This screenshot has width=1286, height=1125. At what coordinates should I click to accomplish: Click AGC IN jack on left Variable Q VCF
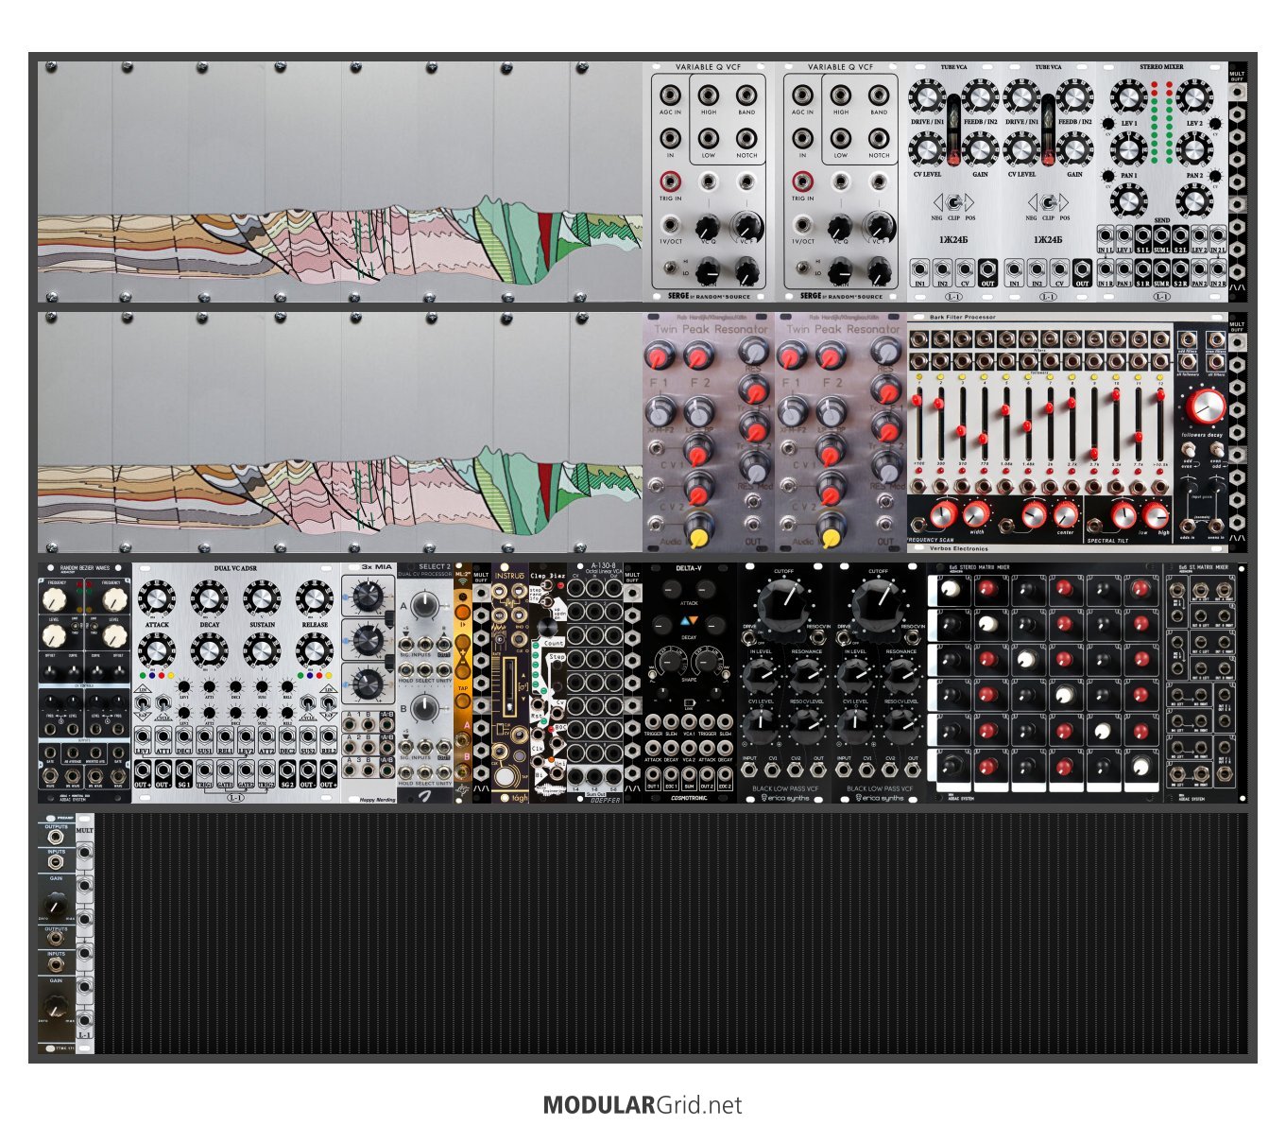[x=670, y=95]
